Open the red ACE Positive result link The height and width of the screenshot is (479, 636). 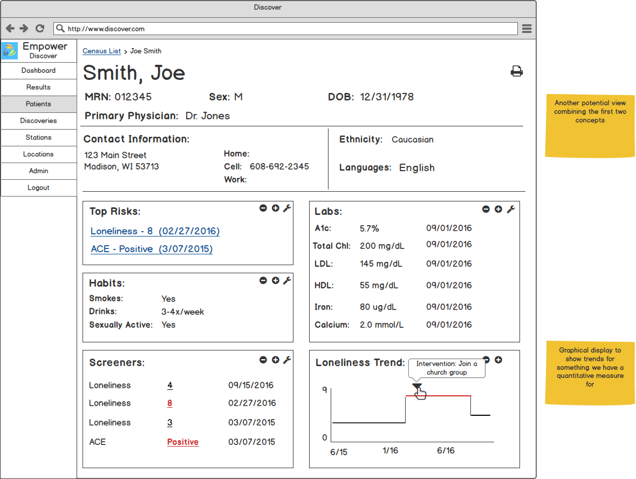click(x=182, y=442)
